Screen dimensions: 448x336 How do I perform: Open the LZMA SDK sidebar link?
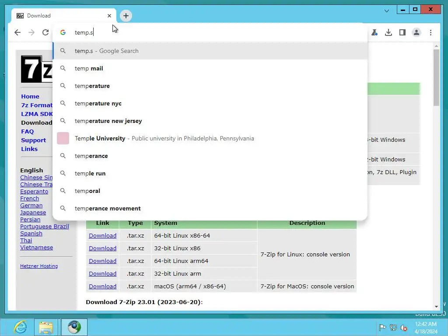pyautogui.click(x=37, y=114)
